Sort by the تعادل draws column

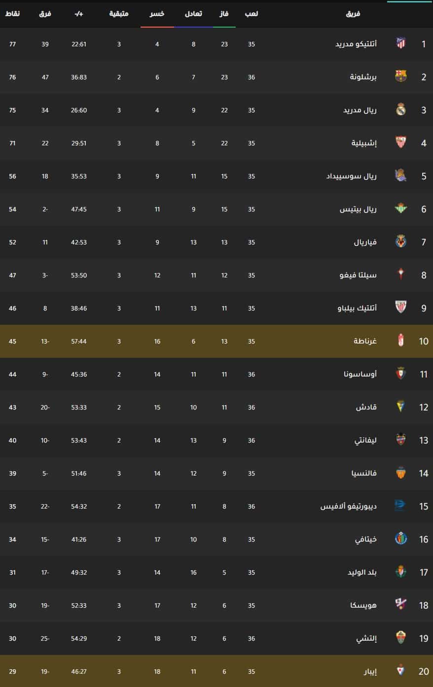193,14
